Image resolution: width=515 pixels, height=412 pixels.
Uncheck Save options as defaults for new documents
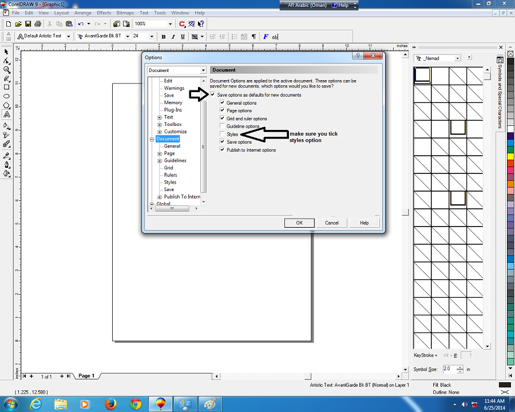213,94
